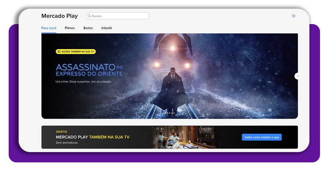The image size is (329, 172).
Task: Click the AGORA TAMBÉM NA SUA TV badge text
Action: click(78, 52)
